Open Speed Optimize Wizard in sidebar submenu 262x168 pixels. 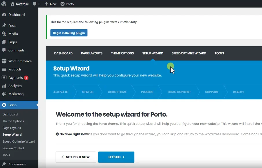click(x=19, y=141)
